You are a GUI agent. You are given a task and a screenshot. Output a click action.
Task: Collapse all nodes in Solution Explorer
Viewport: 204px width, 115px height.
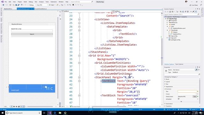186,11
